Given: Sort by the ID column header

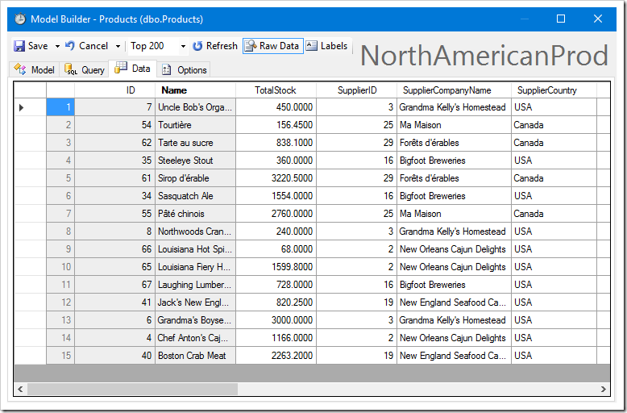Looking at the screenshot, I should tap(114, 90).
